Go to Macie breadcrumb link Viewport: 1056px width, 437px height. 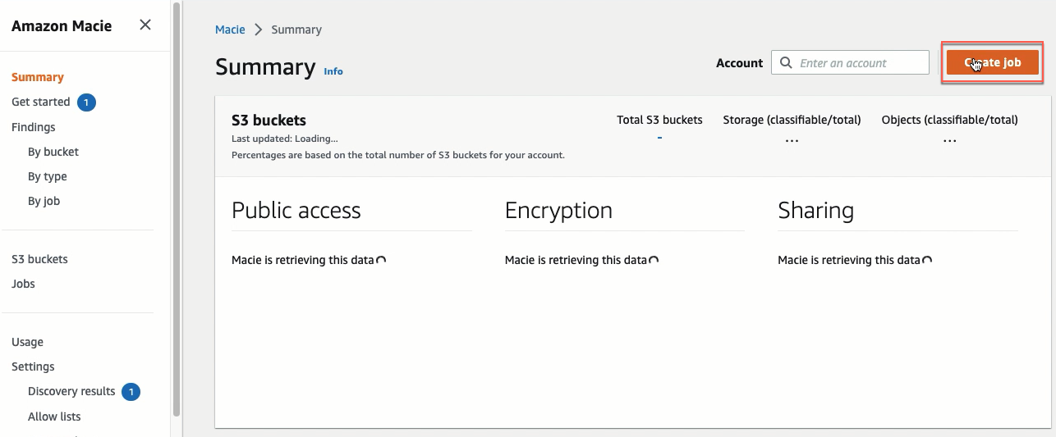[x=230, y=30]
